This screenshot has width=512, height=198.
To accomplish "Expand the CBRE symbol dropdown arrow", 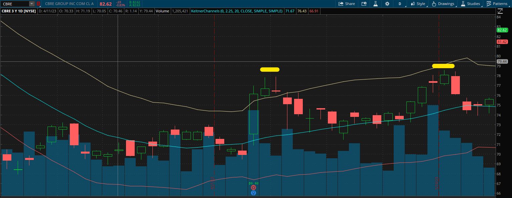I will coord(31,4).
